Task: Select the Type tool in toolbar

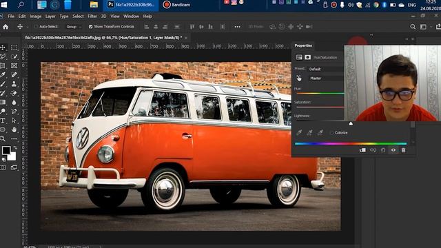Action: [3, 121]
